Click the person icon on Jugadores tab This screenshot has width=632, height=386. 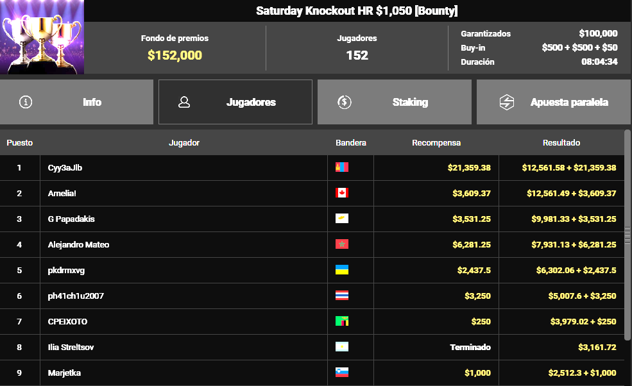click(x=184, y=102)
